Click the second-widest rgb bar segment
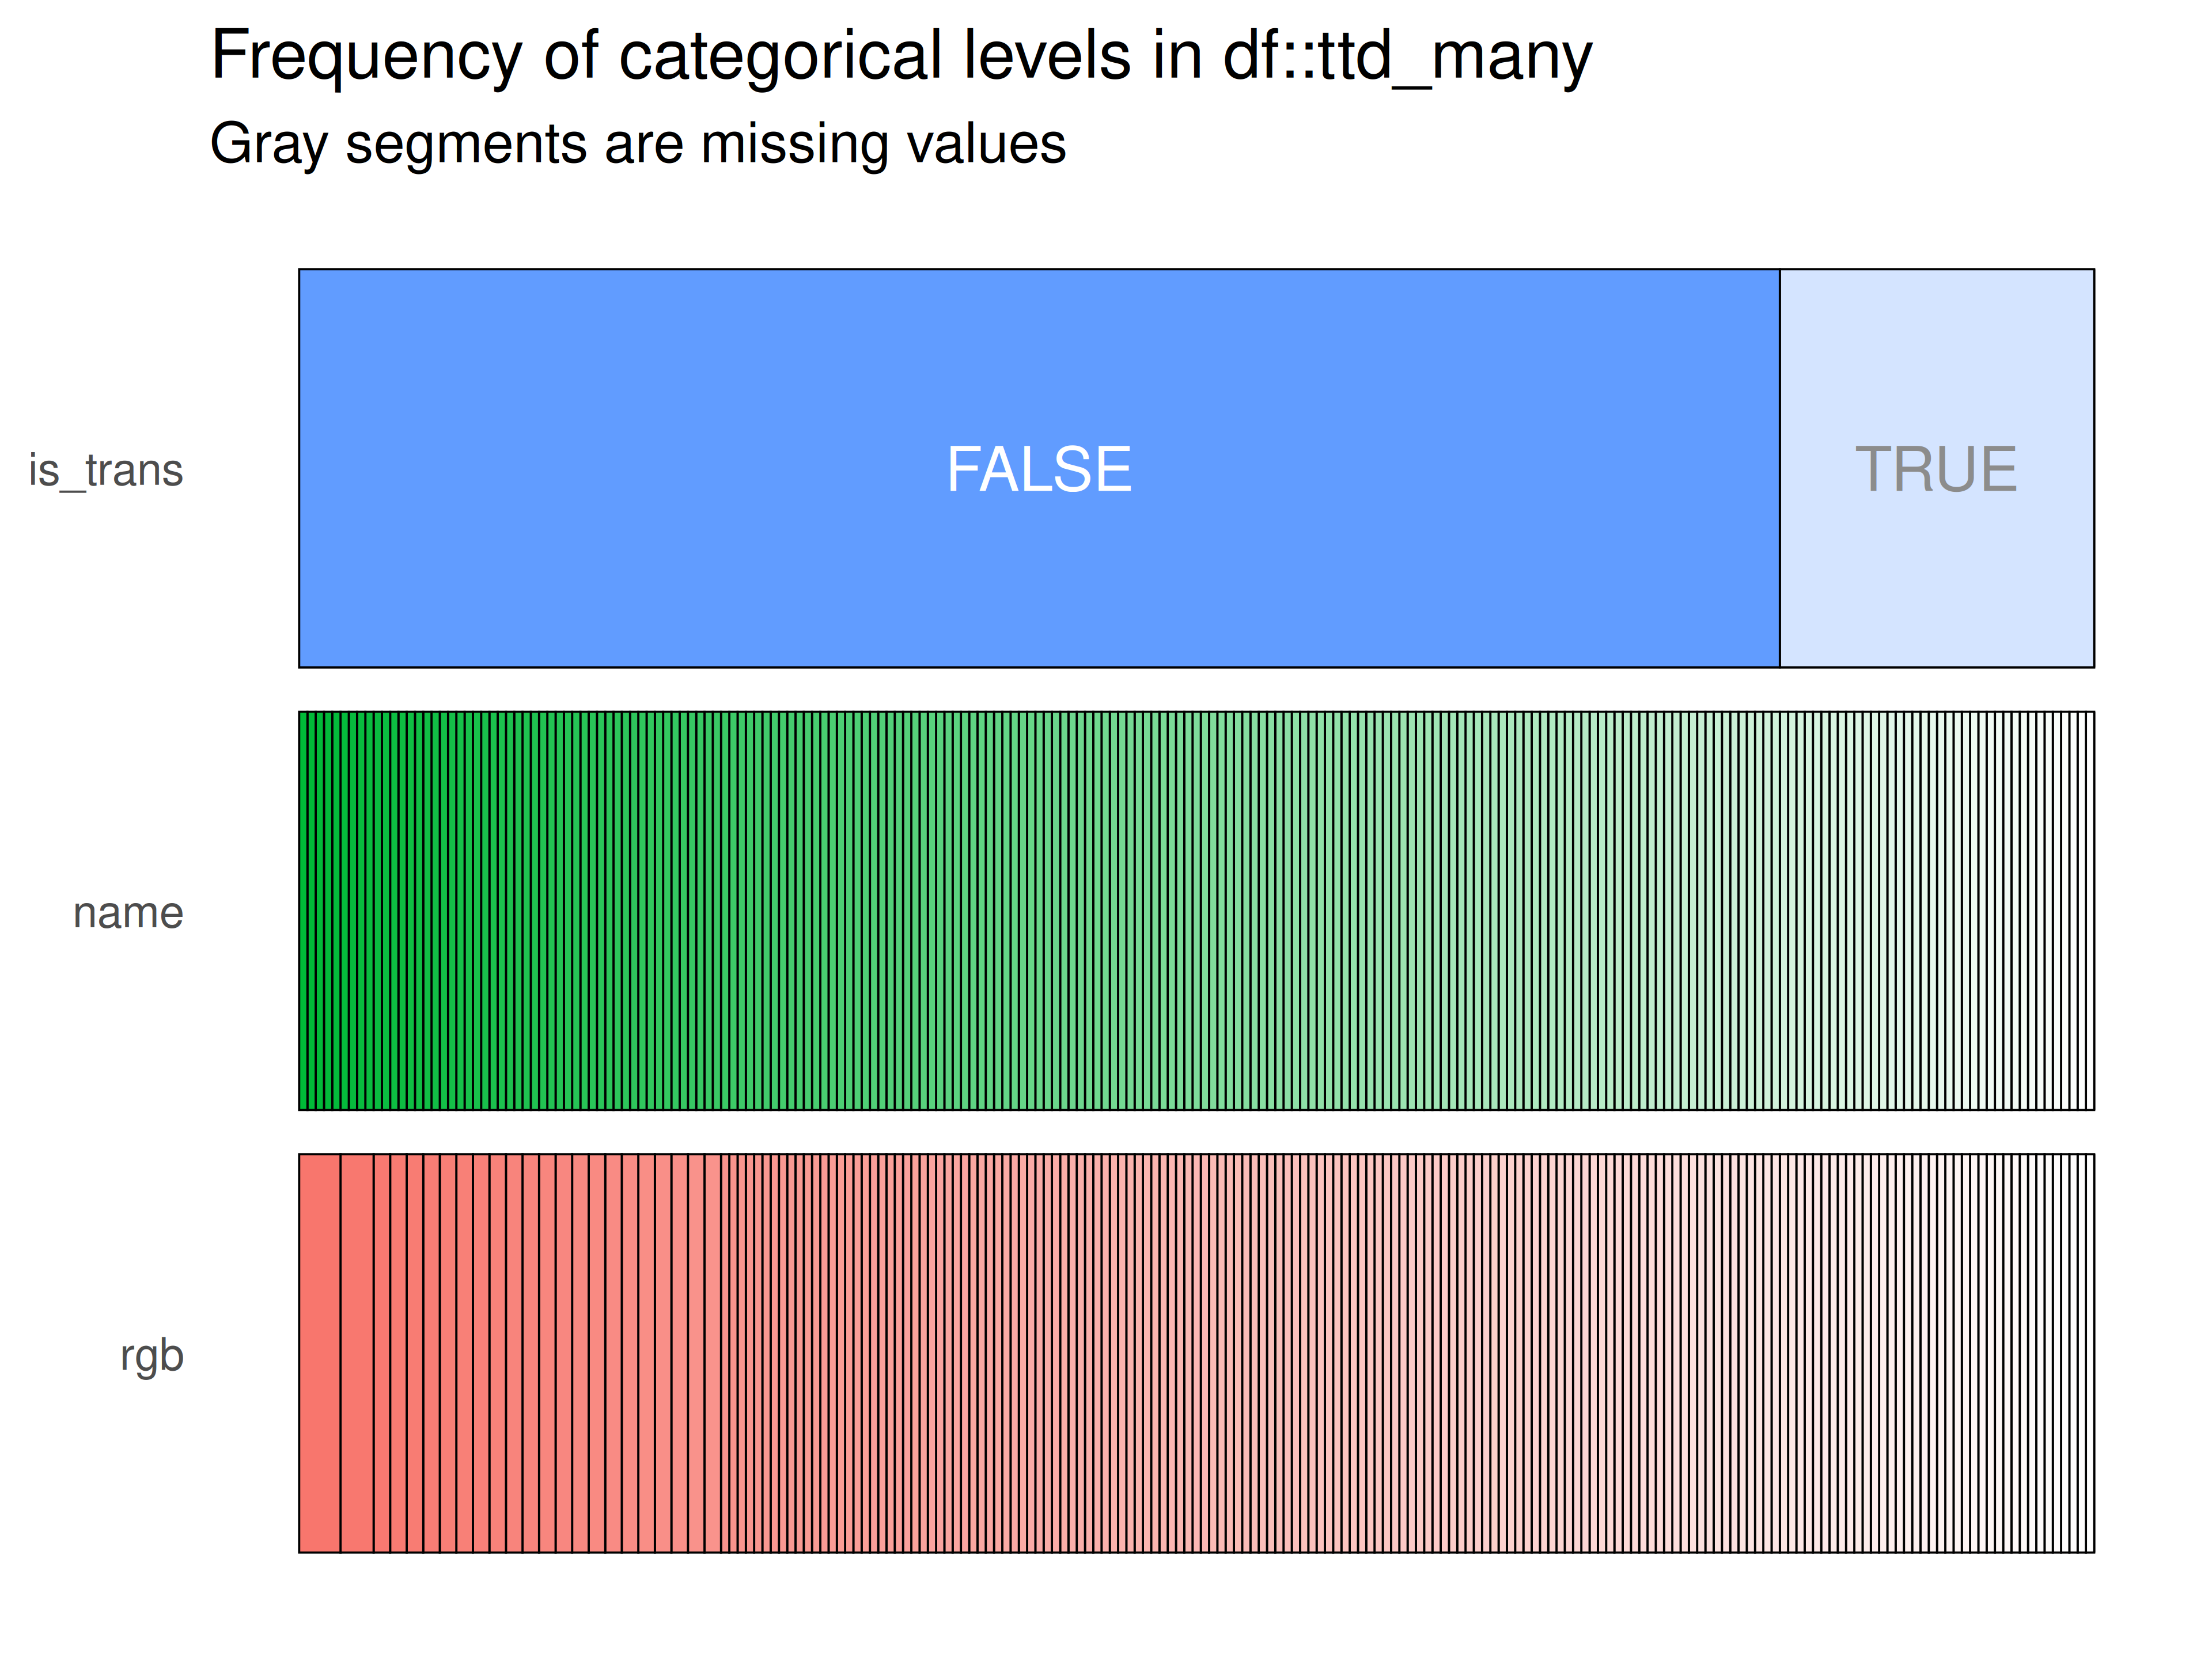Image resolution: width=2212 pixels, height=1661 pixels. pos(357,1353)
